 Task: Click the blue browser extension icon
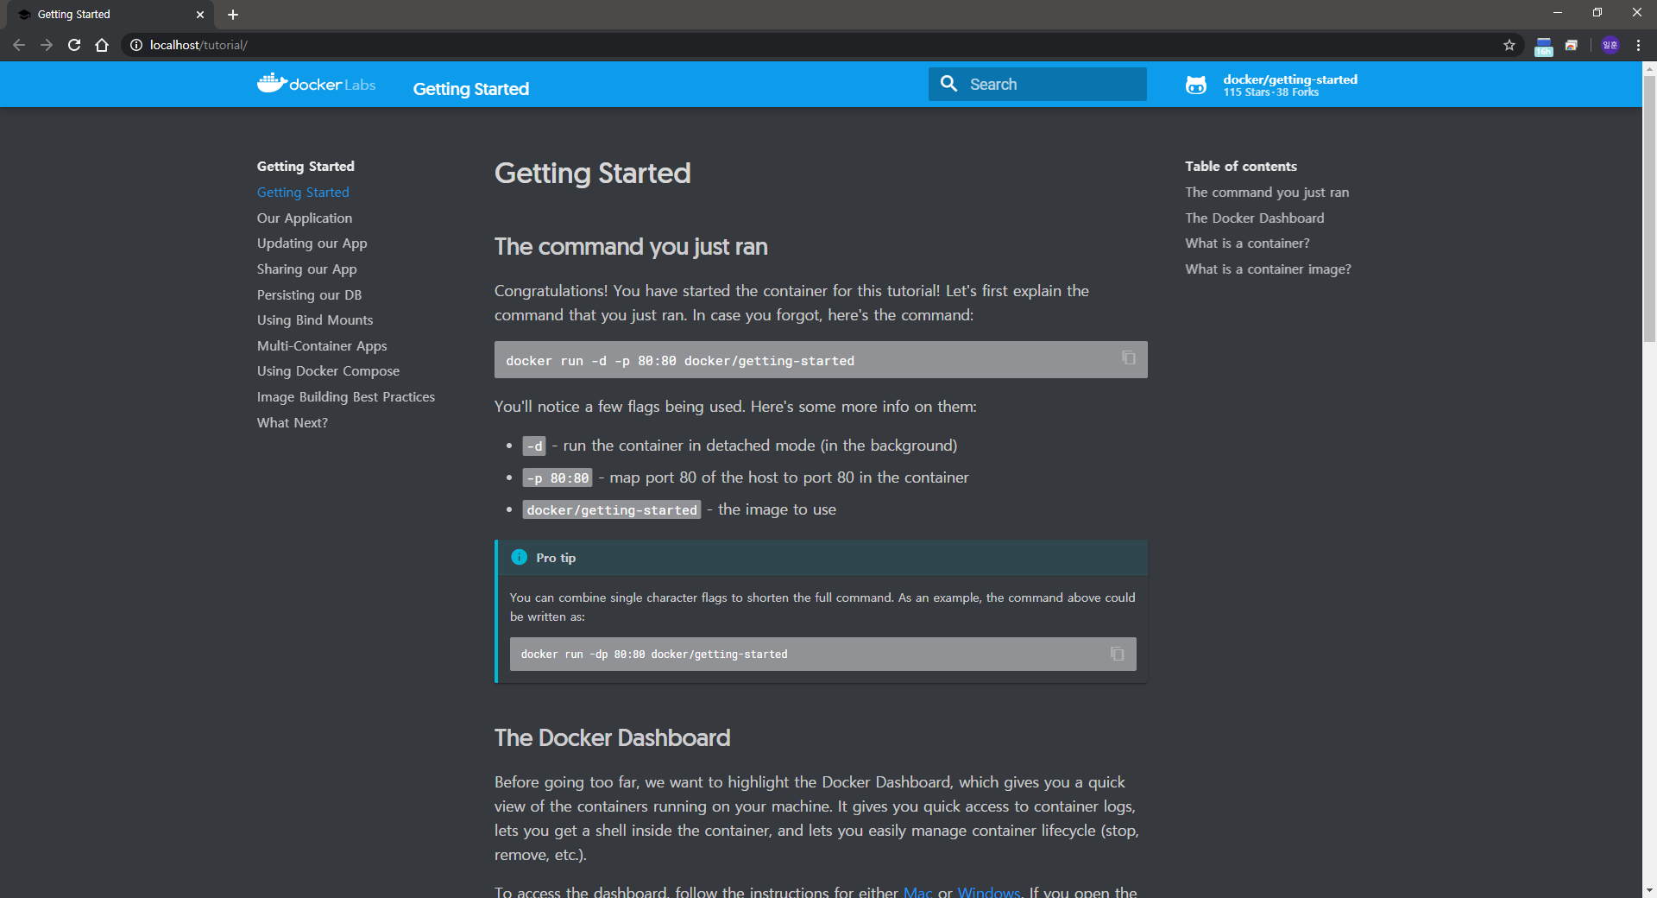pos(1544,46)
